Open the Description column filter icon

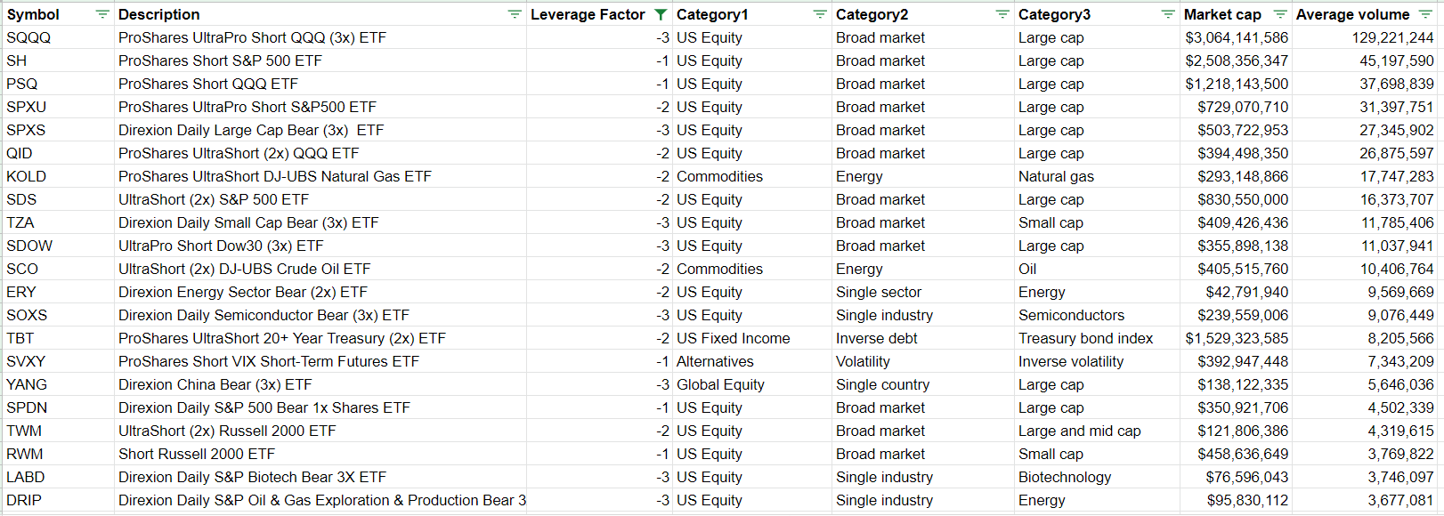[x=515, y=14]
